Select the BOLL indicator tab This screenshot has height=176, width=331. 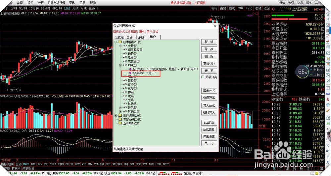152,164
